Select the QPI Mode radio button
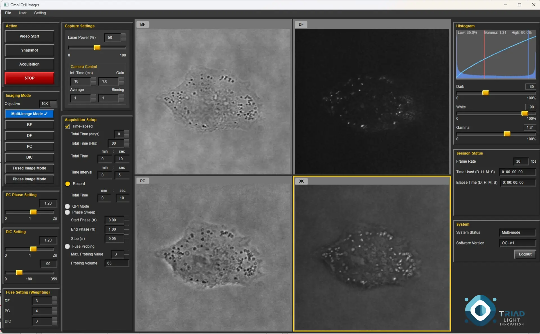This screenshot has height=334, width=540. (67, 206)
